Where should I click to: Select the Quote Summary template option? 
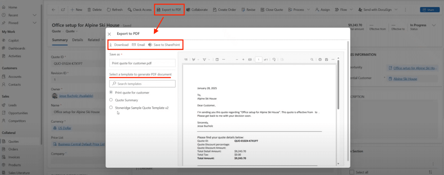(111, 100)
